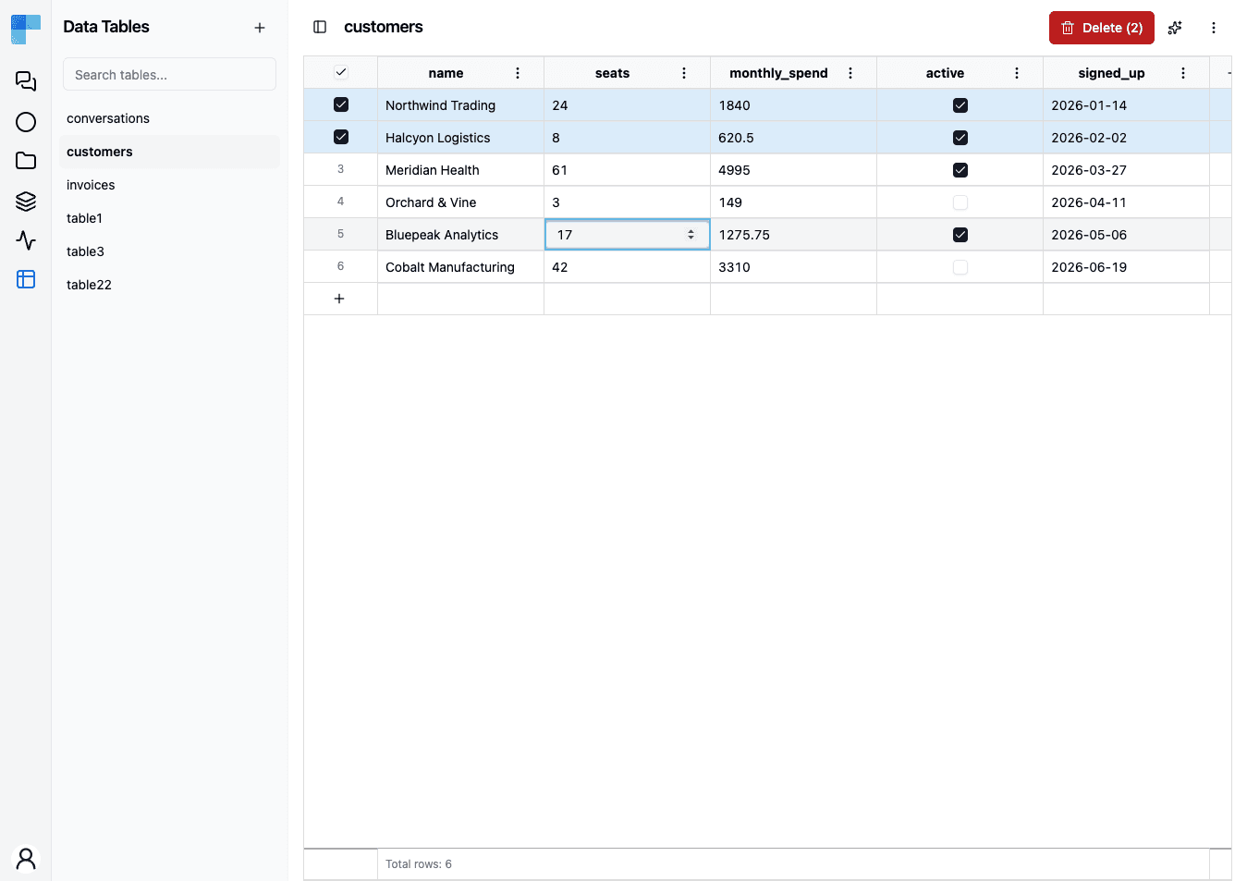Deselect the Halcyon Logistics row checkbox
Image resolution: width=1247 pixels, height=881 pixels.
341,137
